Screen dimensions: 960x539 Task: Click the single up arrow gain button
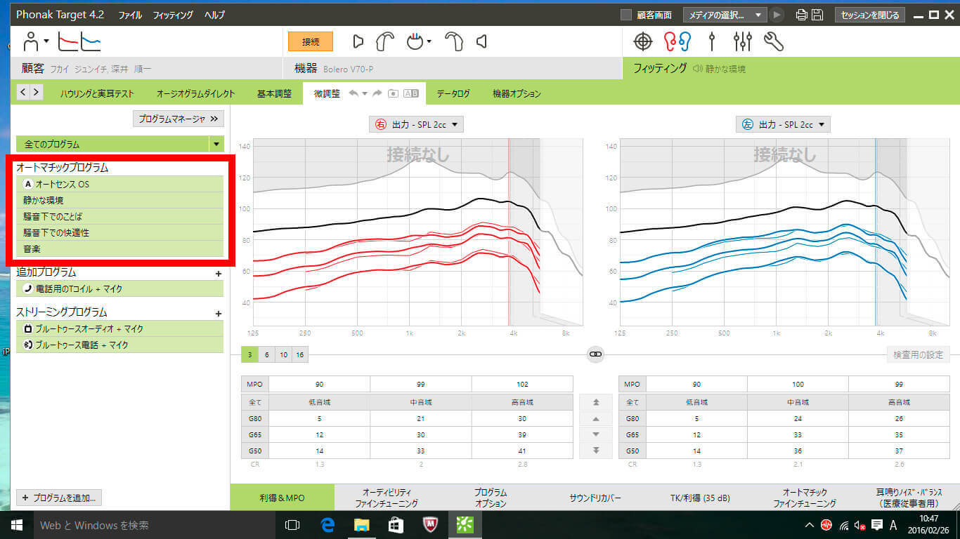coord(596,419)
